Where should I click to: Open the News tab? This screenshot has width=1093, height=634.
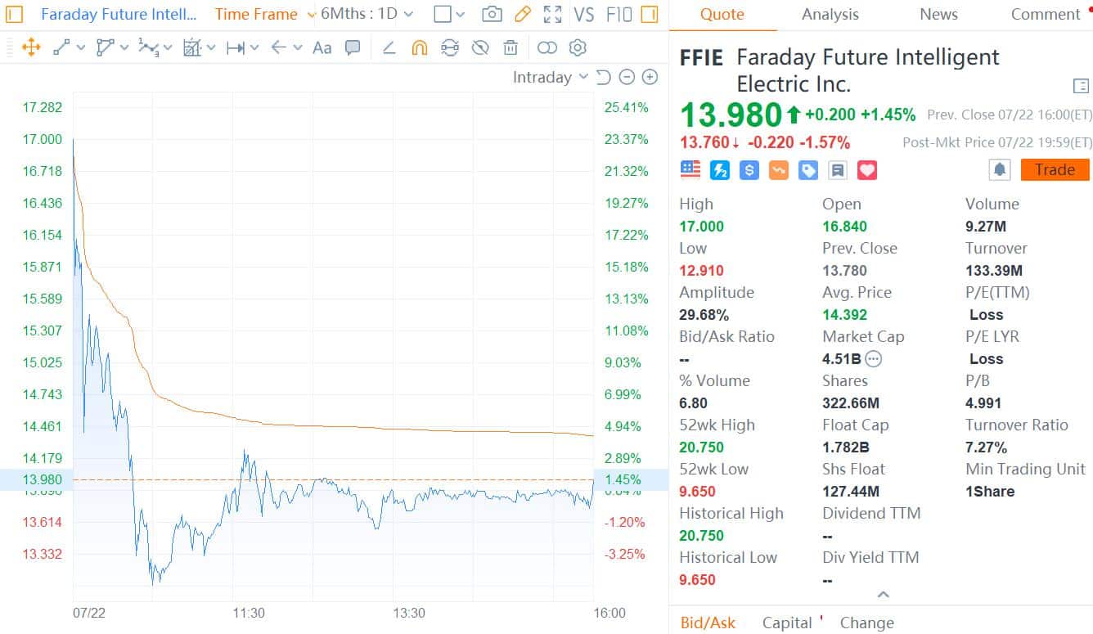pos(938,14)
